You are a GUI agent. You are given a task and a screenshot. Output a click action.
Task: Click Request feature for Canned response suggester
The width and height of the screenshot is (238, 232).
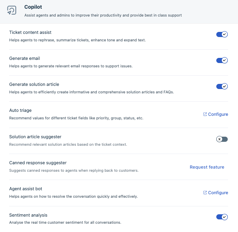207,167
